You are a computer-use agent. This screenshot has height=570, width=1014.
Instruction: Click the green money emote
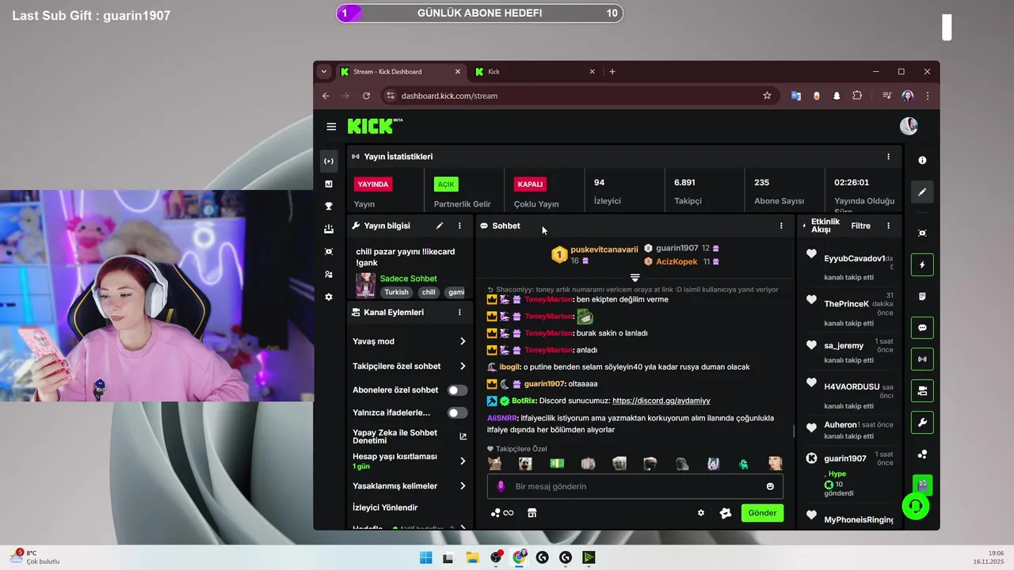pyautogui.click(x=557, y=463)
